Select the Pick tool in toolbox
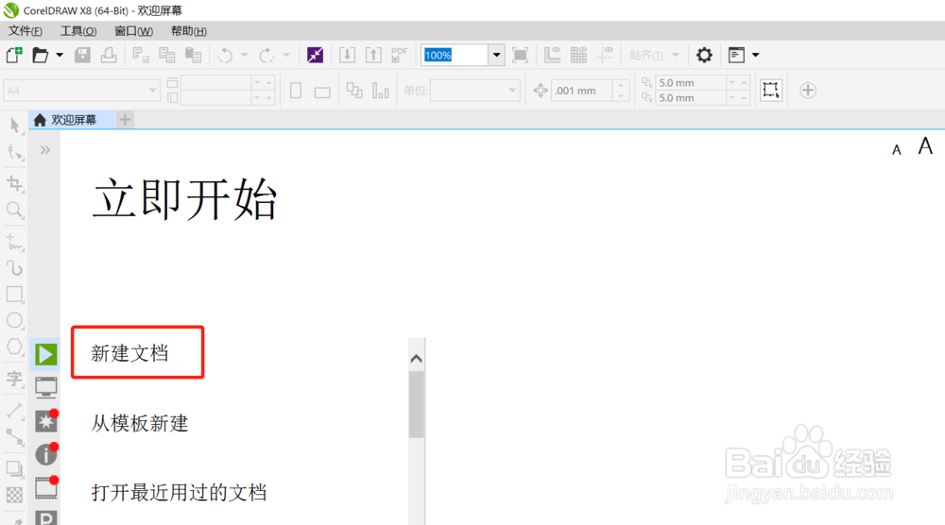 click(x=15, y=126)
